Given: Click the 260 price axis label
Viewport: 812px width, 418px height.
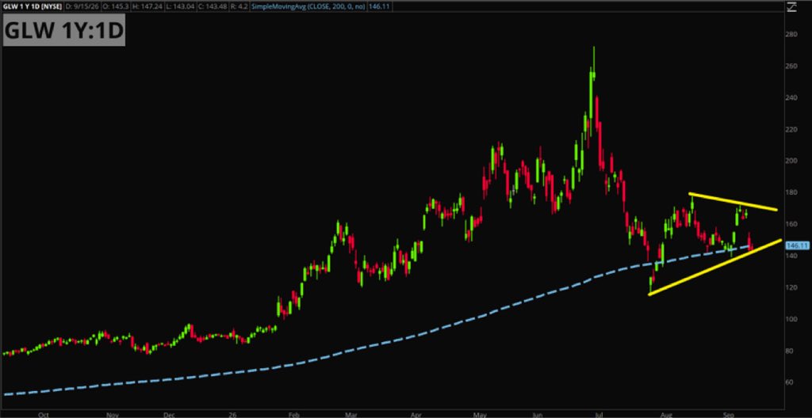Looking at the screenshot, I should tap(792, 66).
